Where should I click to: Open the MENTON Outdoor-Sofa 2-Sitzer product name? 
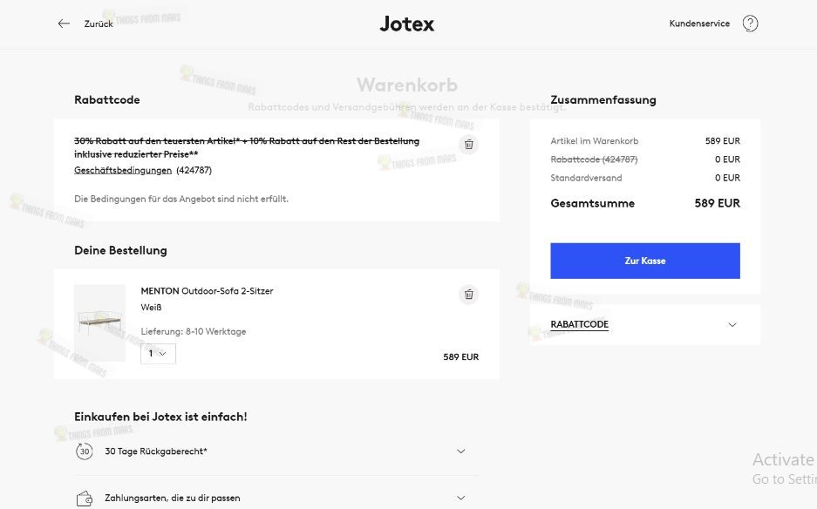pyautogui.click(x=207, y=290)
